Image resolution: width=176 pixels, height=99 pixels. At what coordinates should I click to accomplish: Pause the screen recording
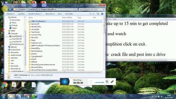[65, 82]
